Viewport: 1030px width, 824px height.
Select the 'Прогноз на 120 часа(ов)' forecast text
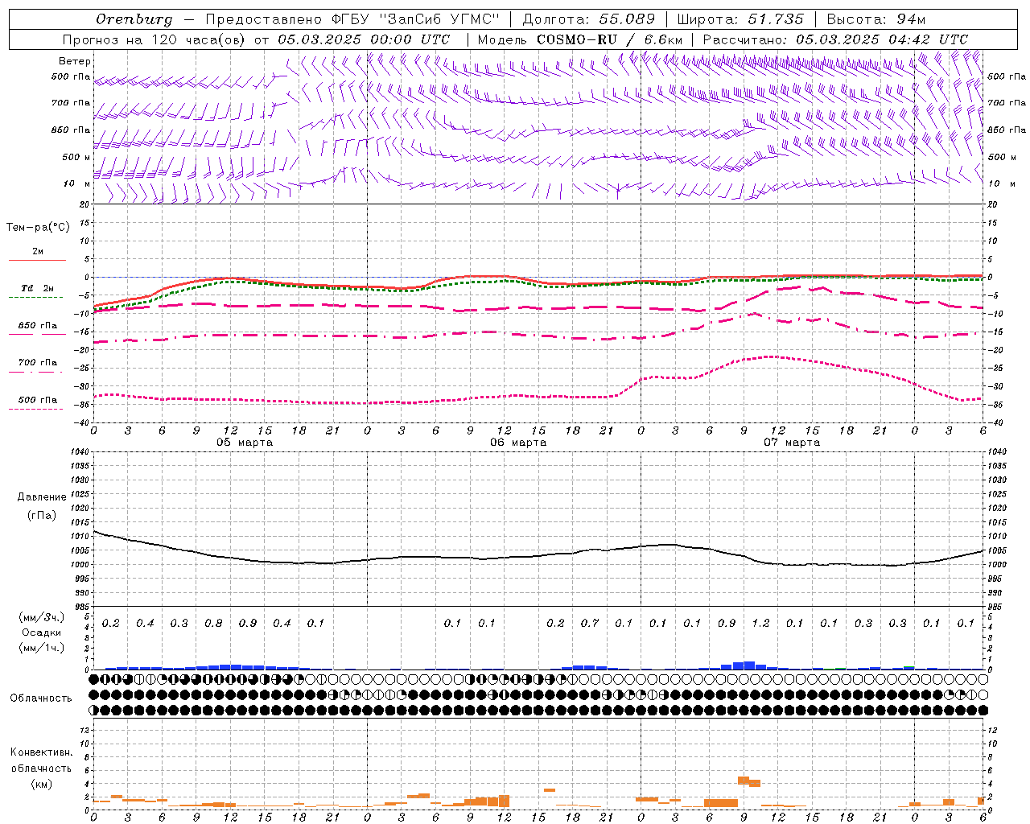154,39
